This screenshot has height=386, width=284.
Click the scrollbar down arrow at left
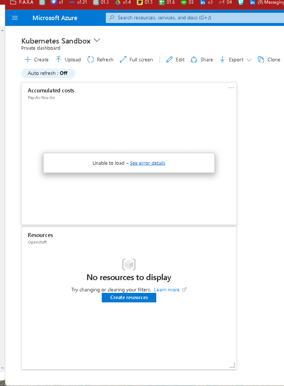coord(2,368)
